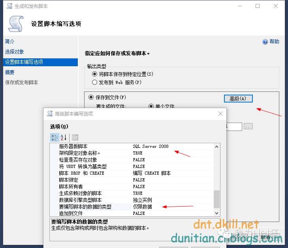Viewport: 288px width, 248px height.
Task: Click 仅限数据 value
Action: coord(142,207)
